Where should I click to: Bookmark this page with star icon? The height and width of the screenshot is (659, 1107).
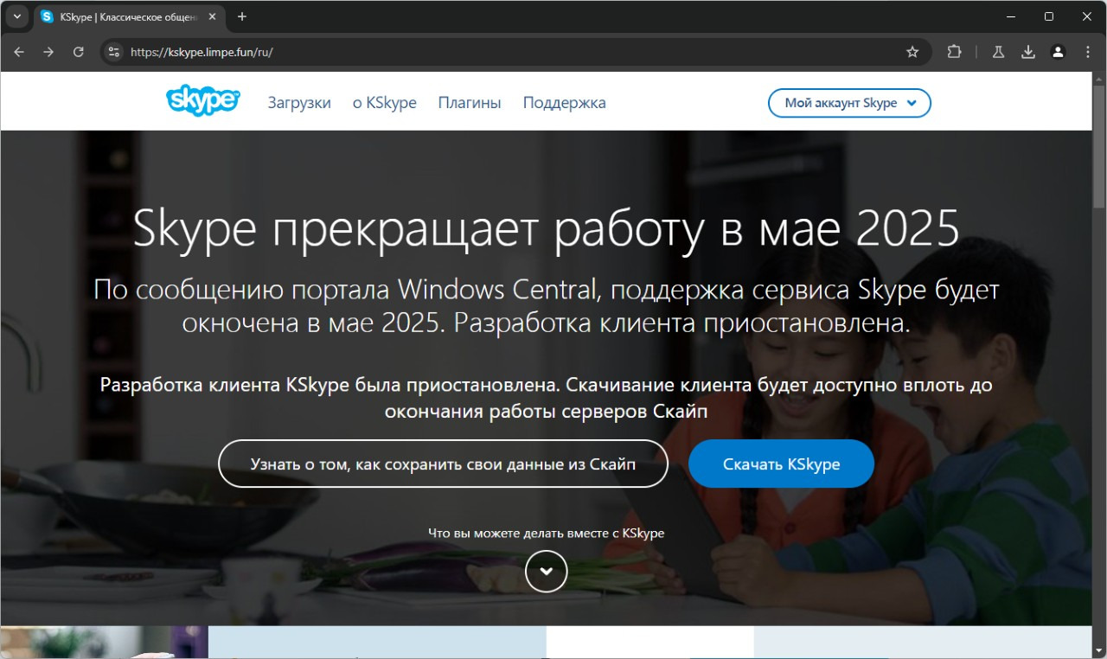pos(912,52)
